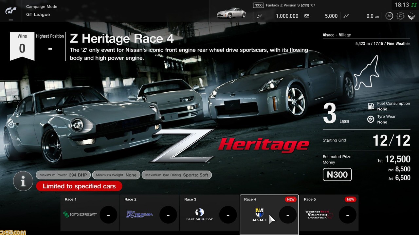Click the NEW badge on Race 4
Image resolution: width=419 pixels, height=235 pixels.
tap(291, 199)
